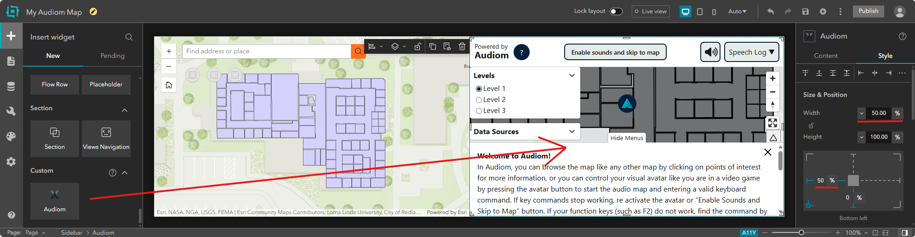
Task: Open the Theme palette panel
Action: click(11, 136)
